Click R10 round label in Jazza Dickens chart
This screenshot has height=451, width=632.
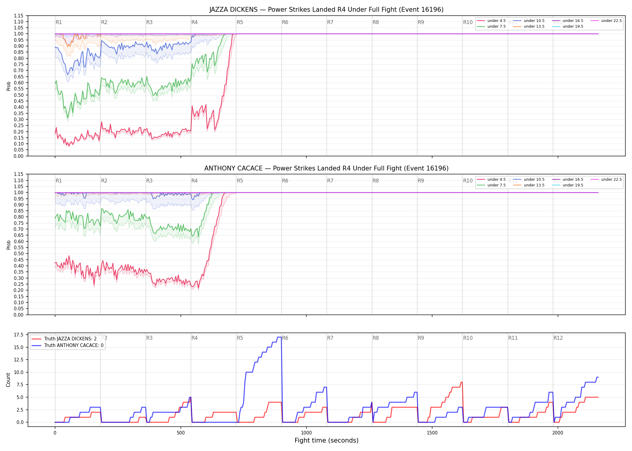468,22
